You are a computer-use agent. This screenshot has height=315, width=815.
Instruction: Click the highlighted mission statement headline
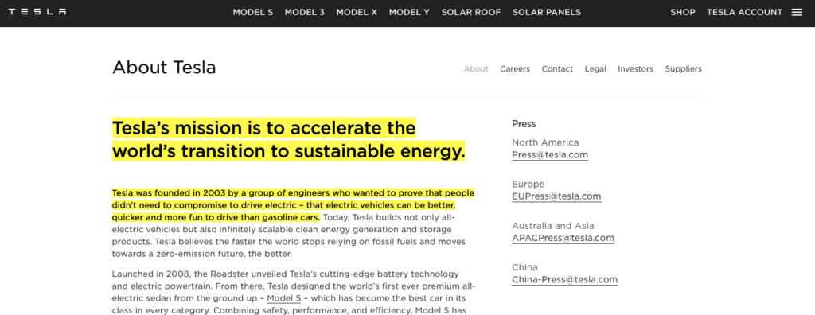(x=288, y=140)
